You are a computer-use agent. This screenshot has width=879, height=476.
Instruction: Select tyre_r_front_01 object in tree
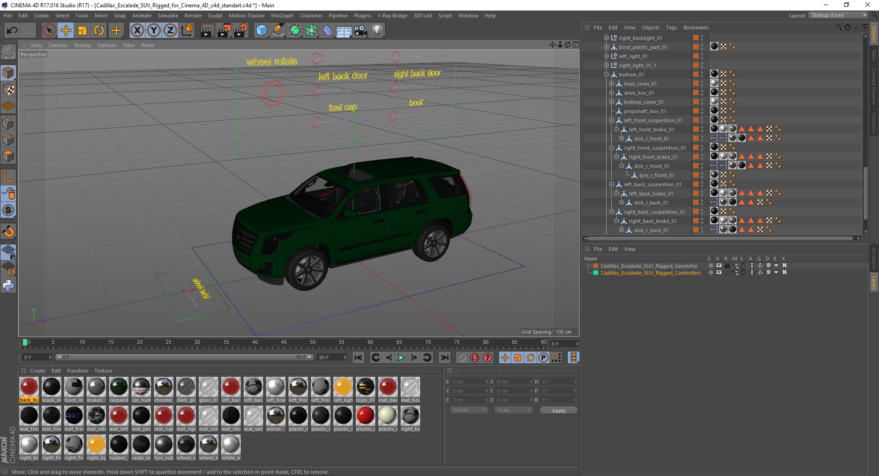656,175
